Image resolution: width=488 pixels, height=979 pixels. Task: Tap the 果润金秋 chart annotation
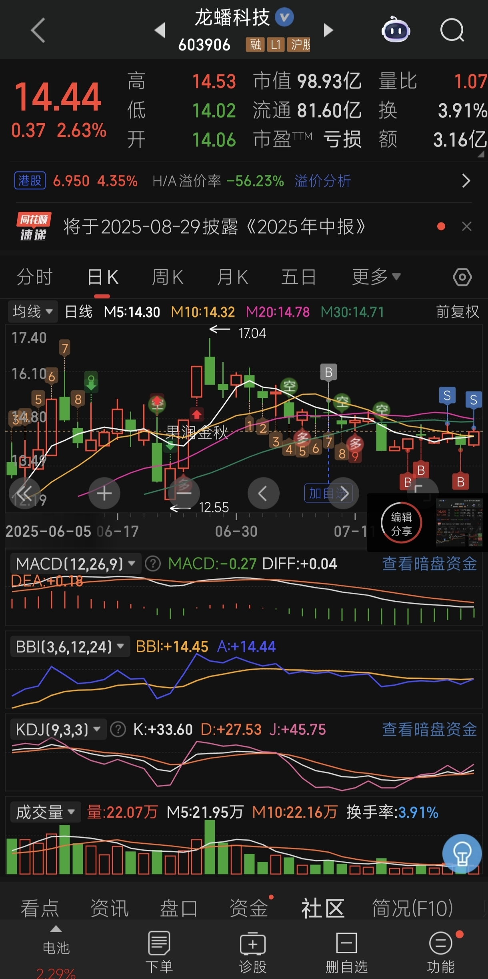click(197, 433)
